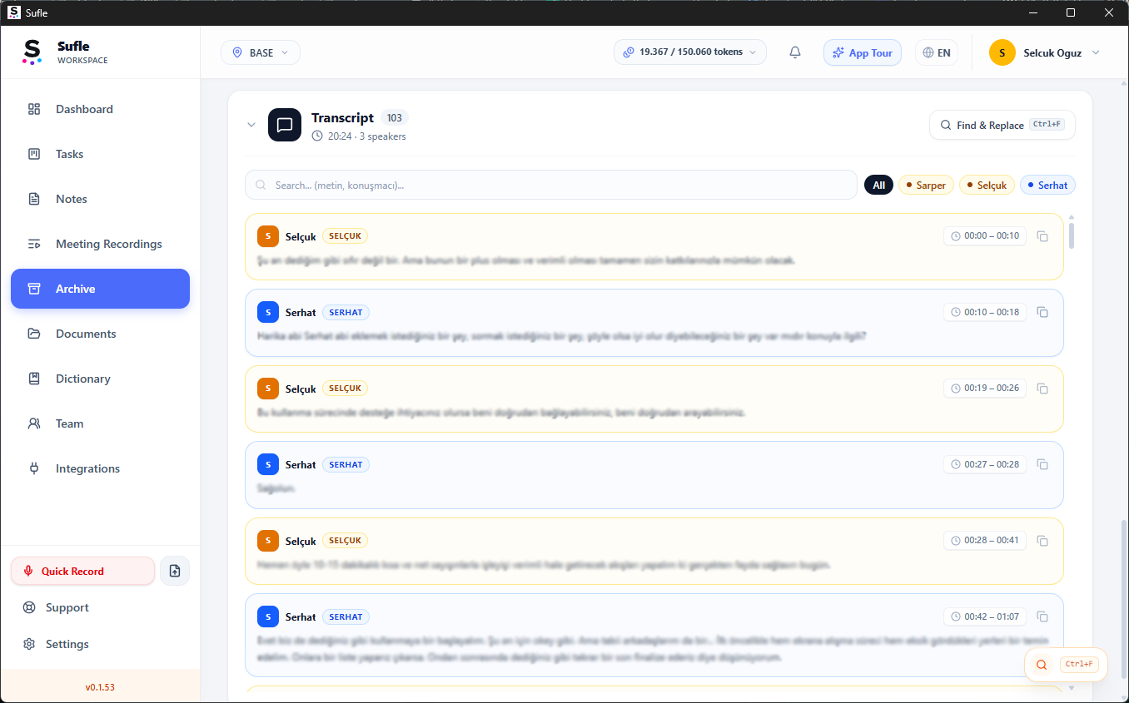Open Meeting Recordings section
This screenshot has height=703, width=1129.
click(100, 244)
